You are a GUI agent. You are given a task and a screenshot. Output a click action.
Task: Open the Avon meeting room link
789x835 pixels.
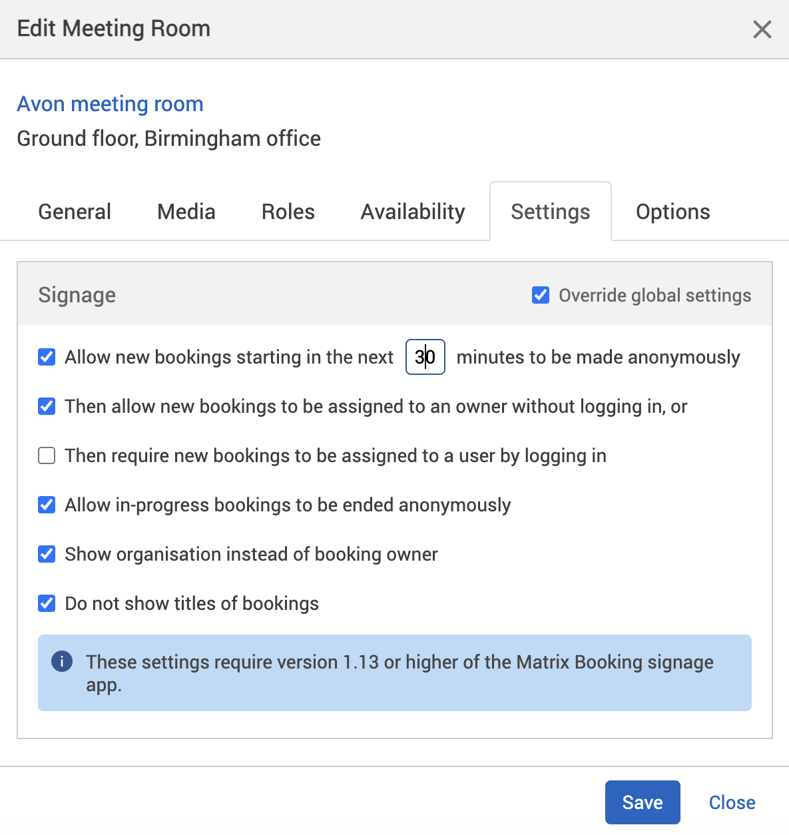[x=110, y=104]
